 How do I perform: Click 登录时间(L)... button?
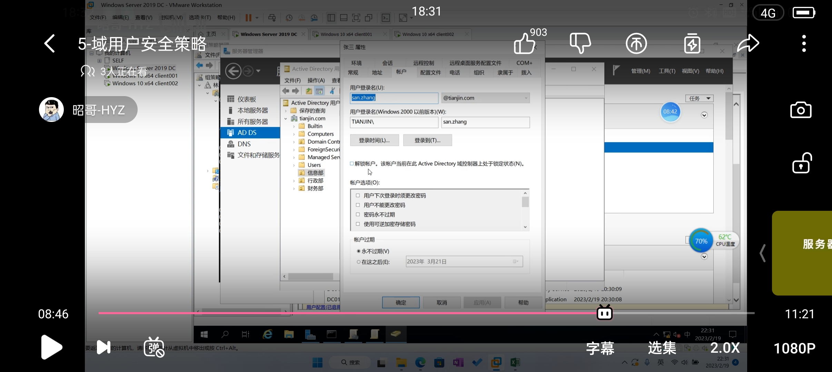click(x=374, y=140)
